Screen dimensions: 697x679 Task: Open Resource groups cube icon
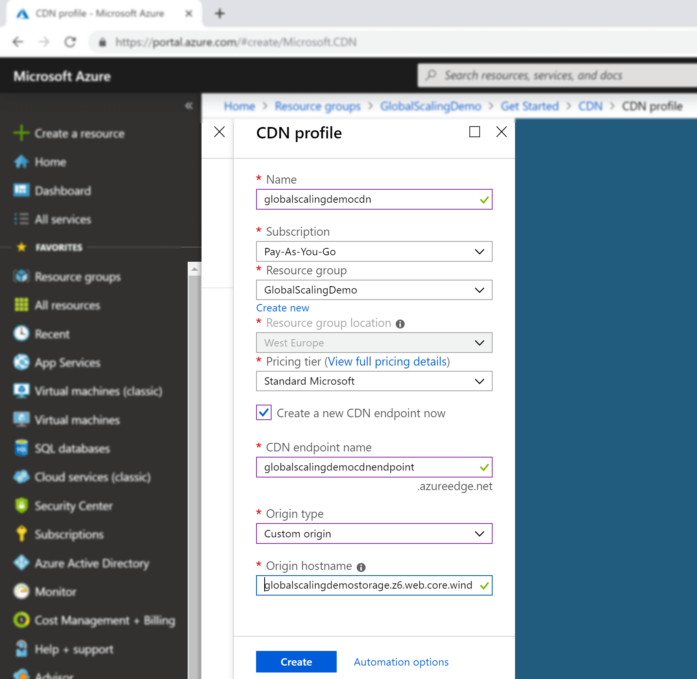pyautogui.click(x=21, y=276)
